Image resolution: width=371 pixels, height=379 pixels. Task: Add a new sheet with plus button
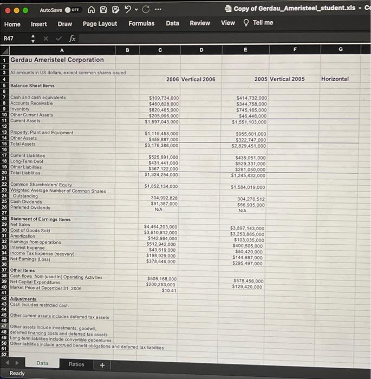click(x=102, y=365)
